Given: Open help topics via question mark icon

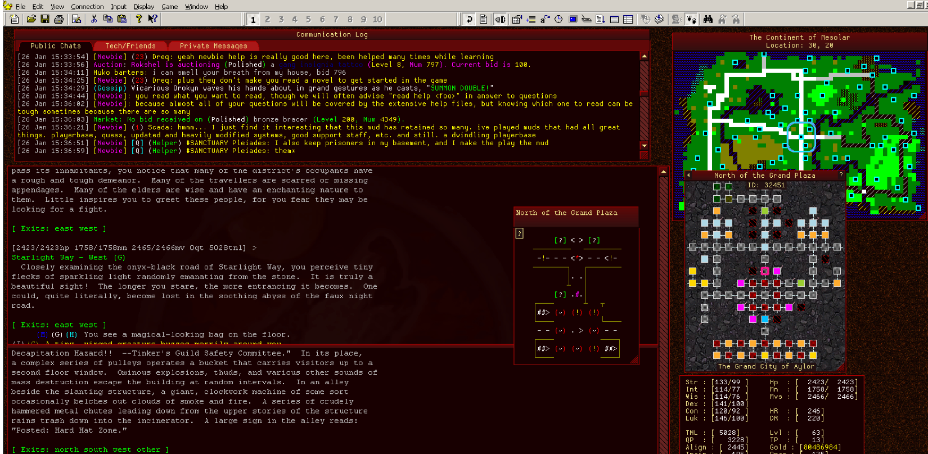Looking at the screenshot, I should click(x=139, y=19).
